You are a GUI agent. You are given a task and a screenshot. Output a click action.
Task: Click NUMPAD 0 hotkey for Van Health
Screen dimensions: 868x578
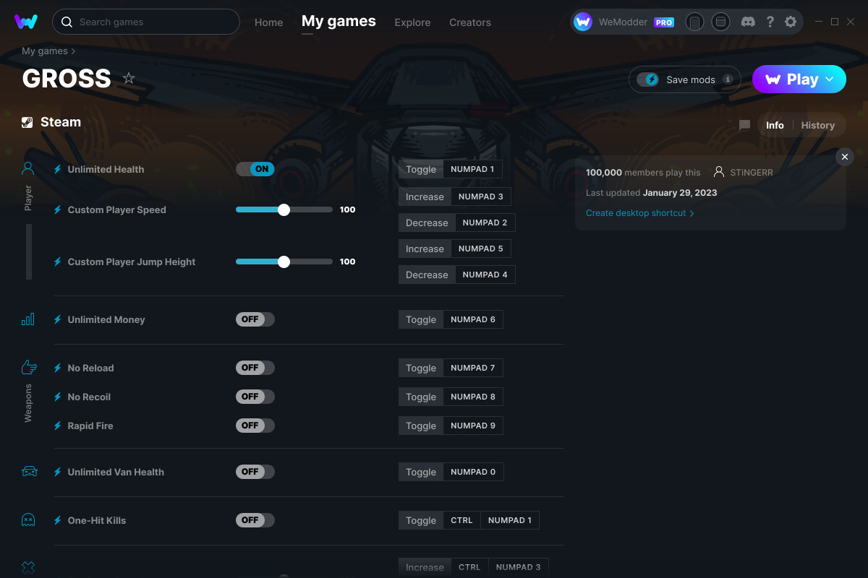point(473,472)
